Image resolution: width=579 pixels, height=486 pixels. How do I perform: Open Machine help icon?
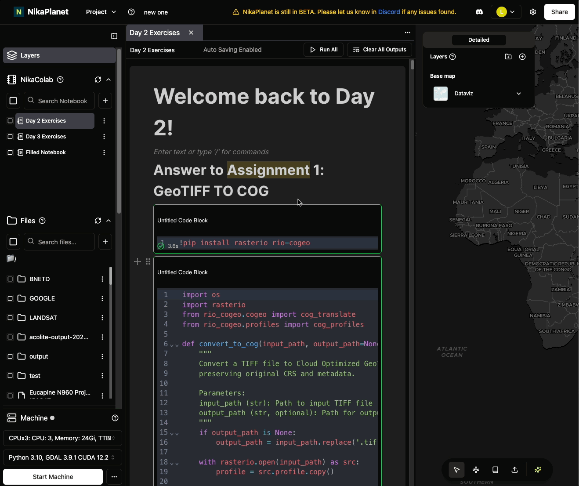[x=115, y=418]
